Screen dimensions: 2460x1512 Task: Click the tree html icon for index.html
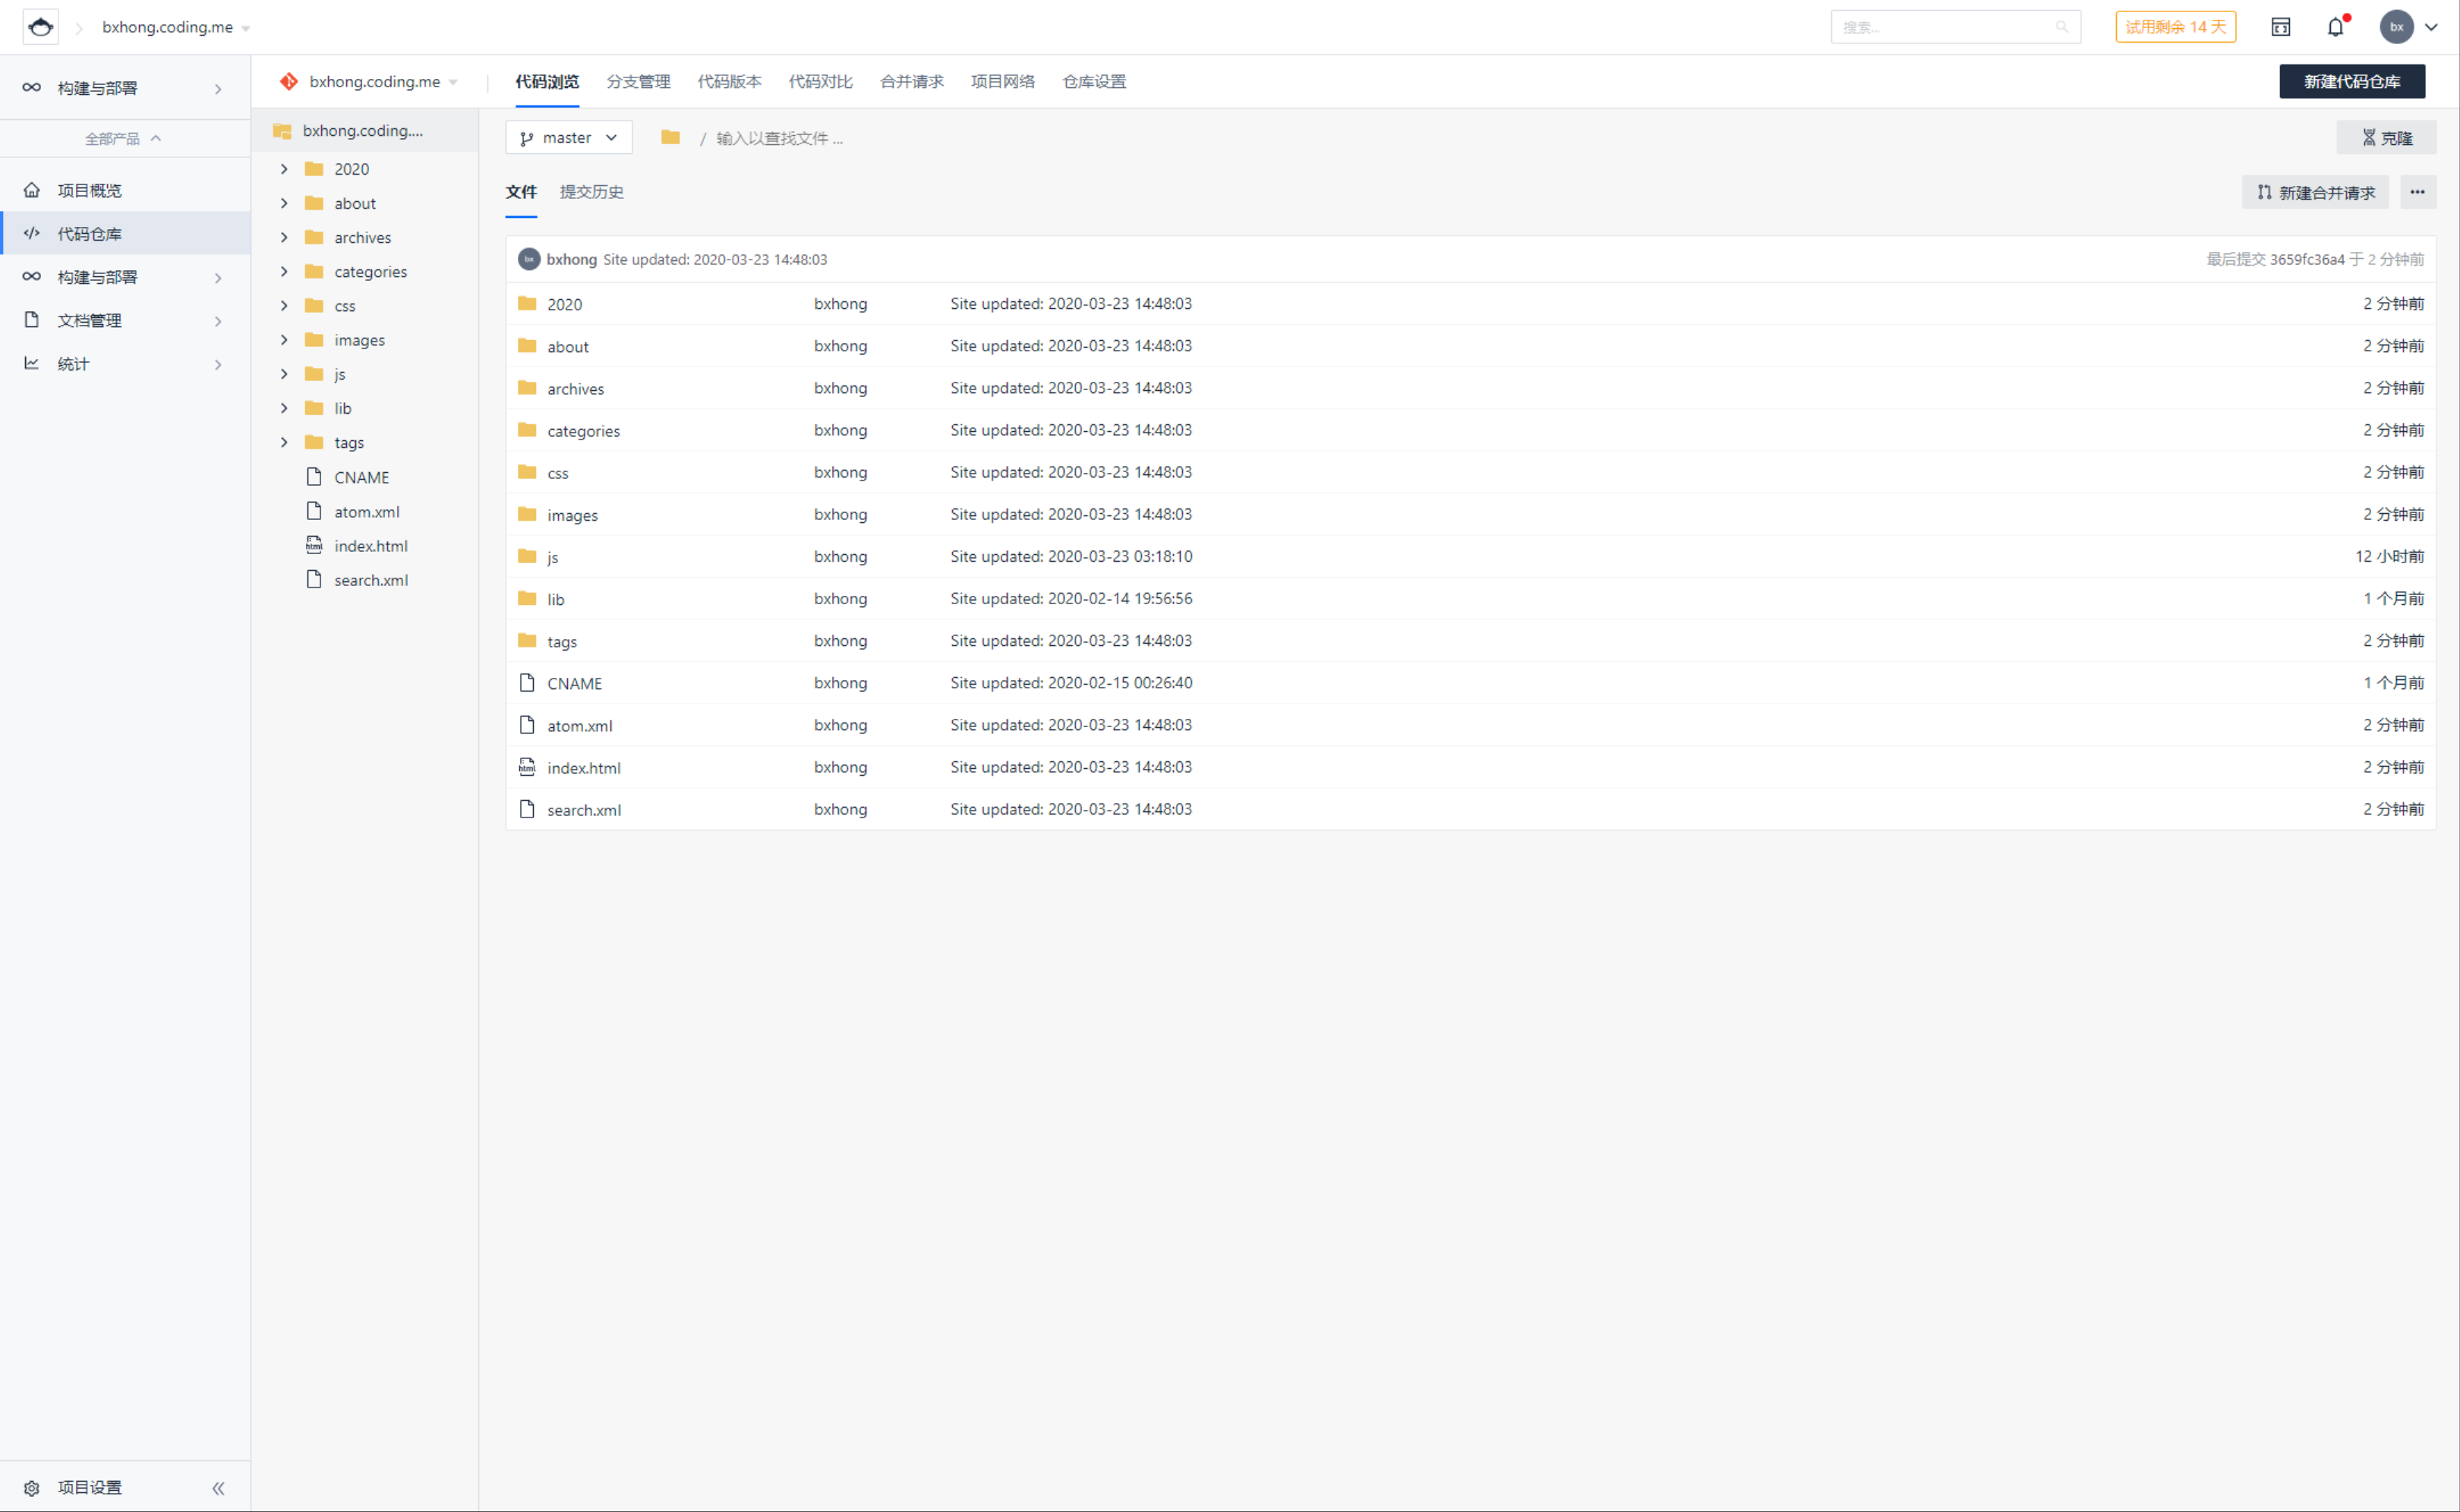(x=314, y=545)
